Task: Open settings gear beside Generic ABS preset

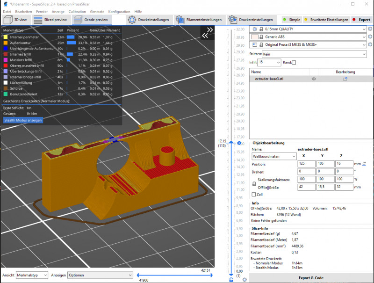Action: [x=370, y=36]
